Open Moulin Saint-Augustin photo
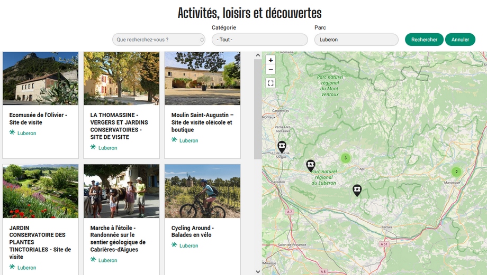487x275 pixels. [203, 78]
